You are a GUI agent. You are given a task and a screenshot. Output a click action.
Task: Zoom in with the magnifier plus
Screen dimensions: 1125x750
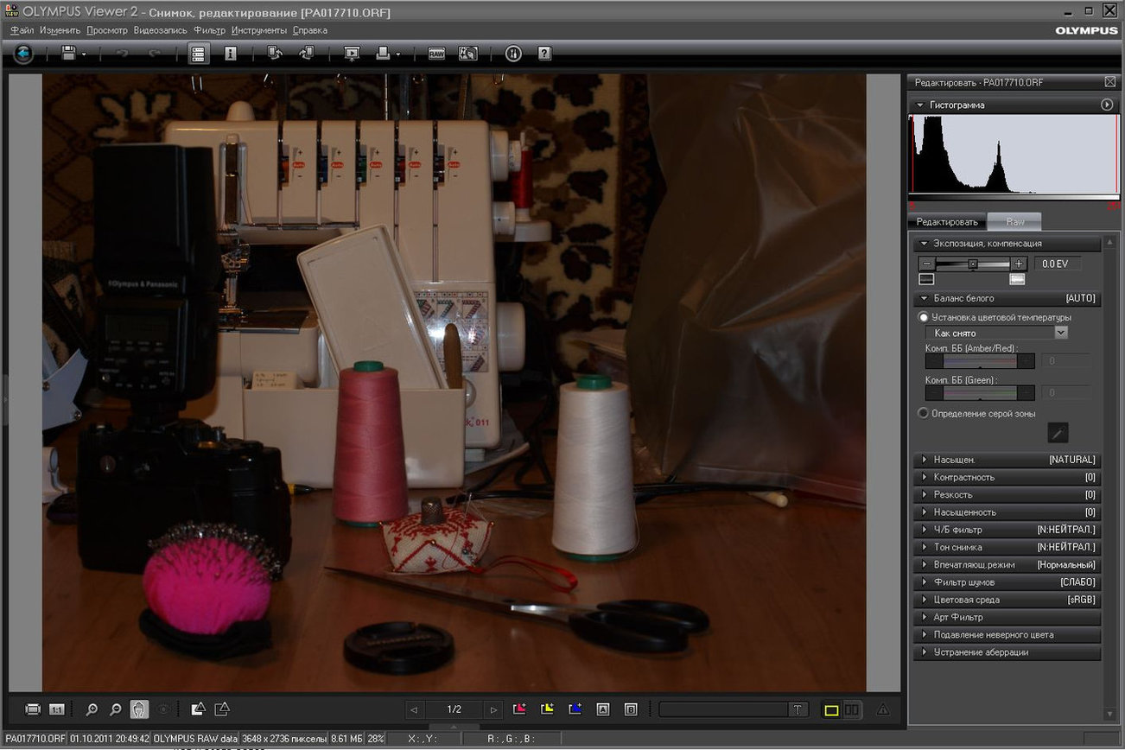tap(92, 709)
